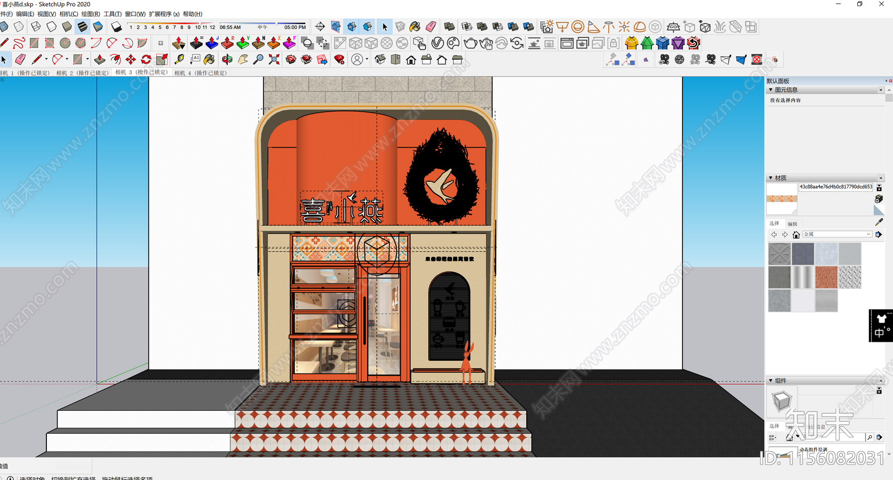Click the Section Plane tool icon
Image resolution: width=893 pixels, height=480 pixels.
pos(320,26)
